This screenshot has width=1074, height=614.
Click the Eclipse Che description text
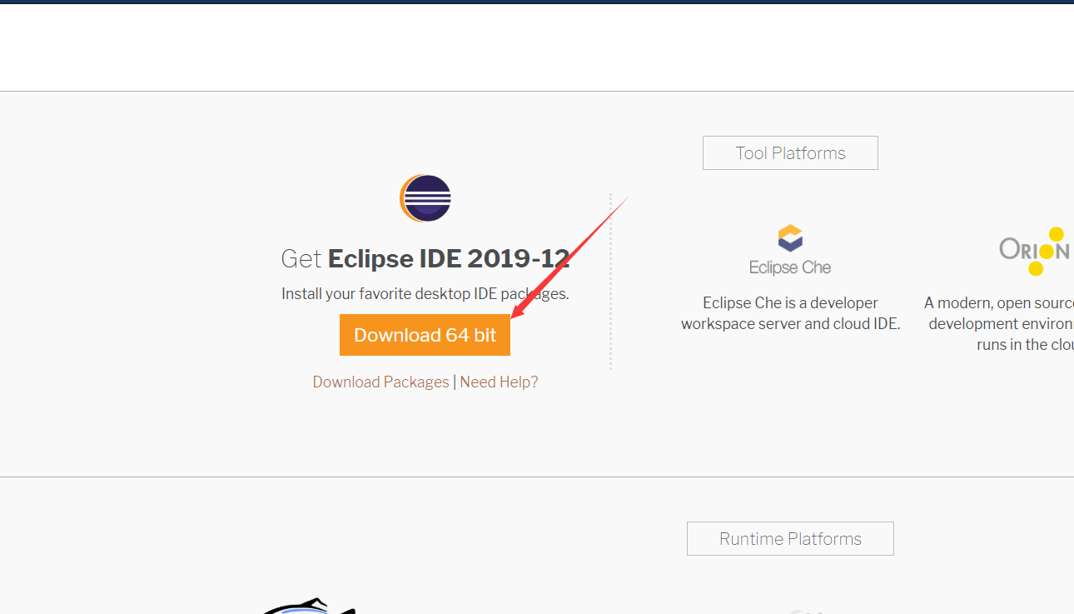pyautogui.click(x=789, y=312)
